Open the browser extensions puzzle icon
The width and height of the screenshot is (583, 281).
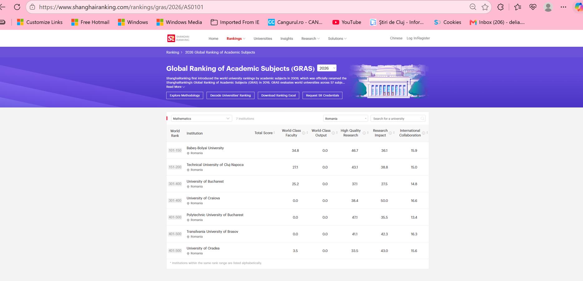[x=500, y=7]
